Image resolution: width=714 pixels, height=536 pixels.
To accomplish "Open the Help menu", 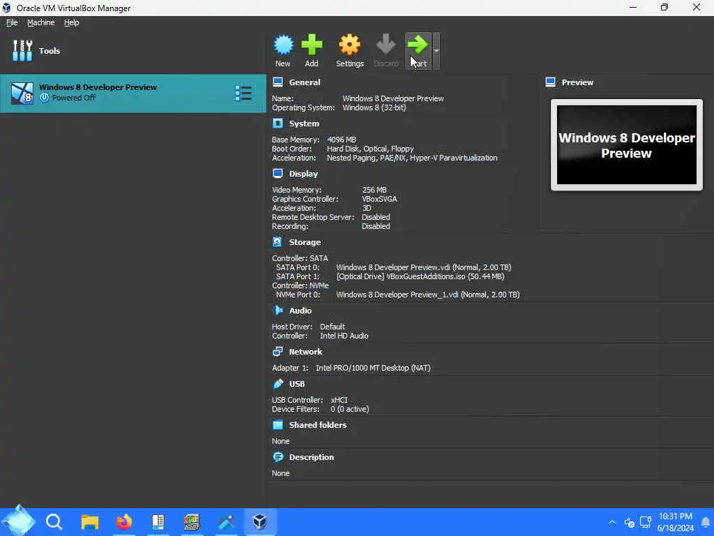I will pos(72,22).
